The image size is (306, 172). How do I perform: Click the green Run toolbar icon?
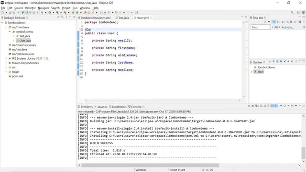pos(50,12)
